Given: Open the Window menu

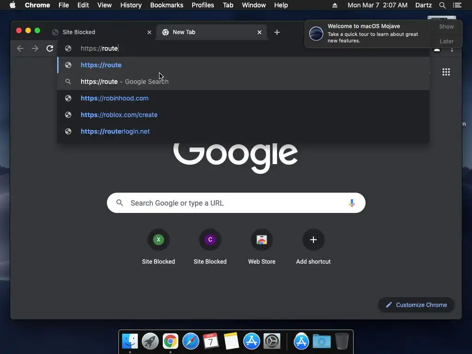Looking at the screenshot, I should point(254,5).
